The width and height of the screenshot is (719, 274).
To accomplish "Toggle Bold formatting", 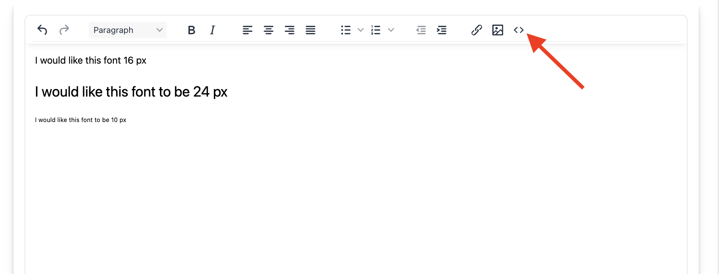I will (x=191, y=30).
